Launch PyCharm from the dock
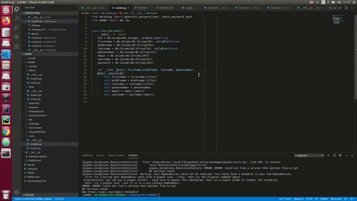 click(x=6, y=120)
